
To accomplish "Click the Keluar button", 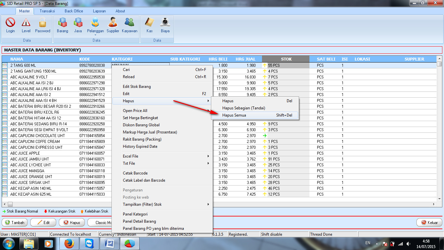I will [430, 222].
